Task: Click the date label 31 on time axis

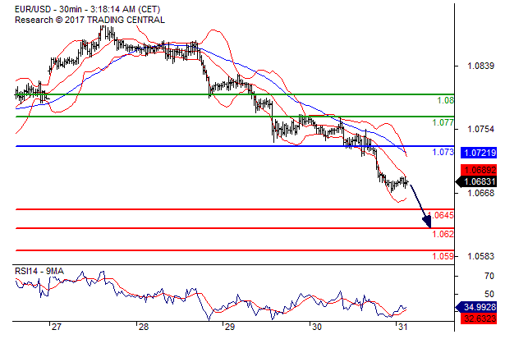Action: point(402,327)
